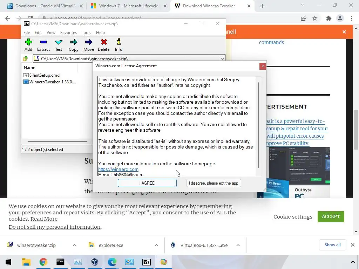The width and height of the screenshot is (359, 269).
Task: Open the Chrome Extensions puzzle icon
Action: [328, 18]
